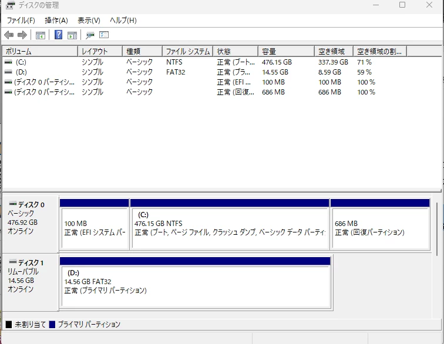This screenshot has height=344, width=444.
Task: Open the ファイル(F) menu
Action: [x=21, y=21]
